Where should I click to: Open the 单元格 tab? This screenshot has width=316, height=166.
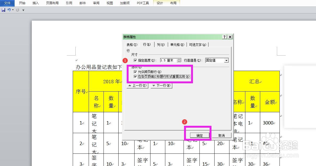[x=177, y=44]
